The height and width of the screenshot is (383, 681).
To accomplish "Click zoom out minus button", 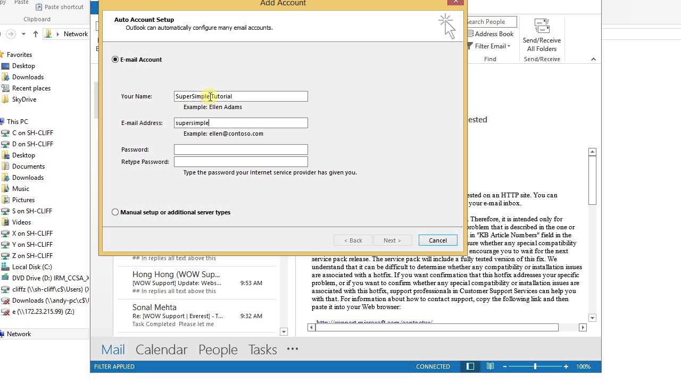I will pos(505,367).
